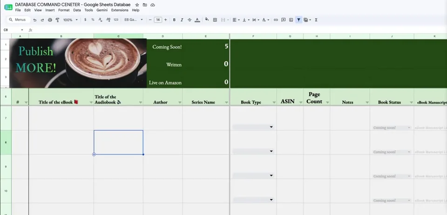The image size is (447, 215).
Task: Click the font size 14 field
Action: pos(158,20)
